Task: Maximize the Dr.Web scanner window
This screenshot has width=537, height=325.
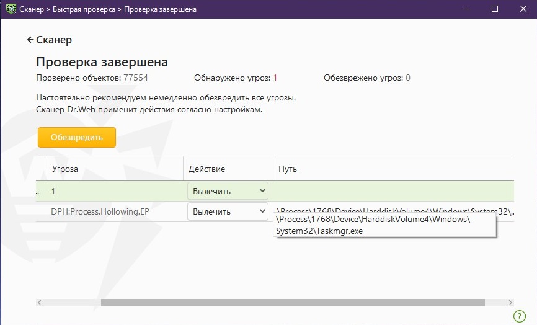Action: [x=494, y=9]
